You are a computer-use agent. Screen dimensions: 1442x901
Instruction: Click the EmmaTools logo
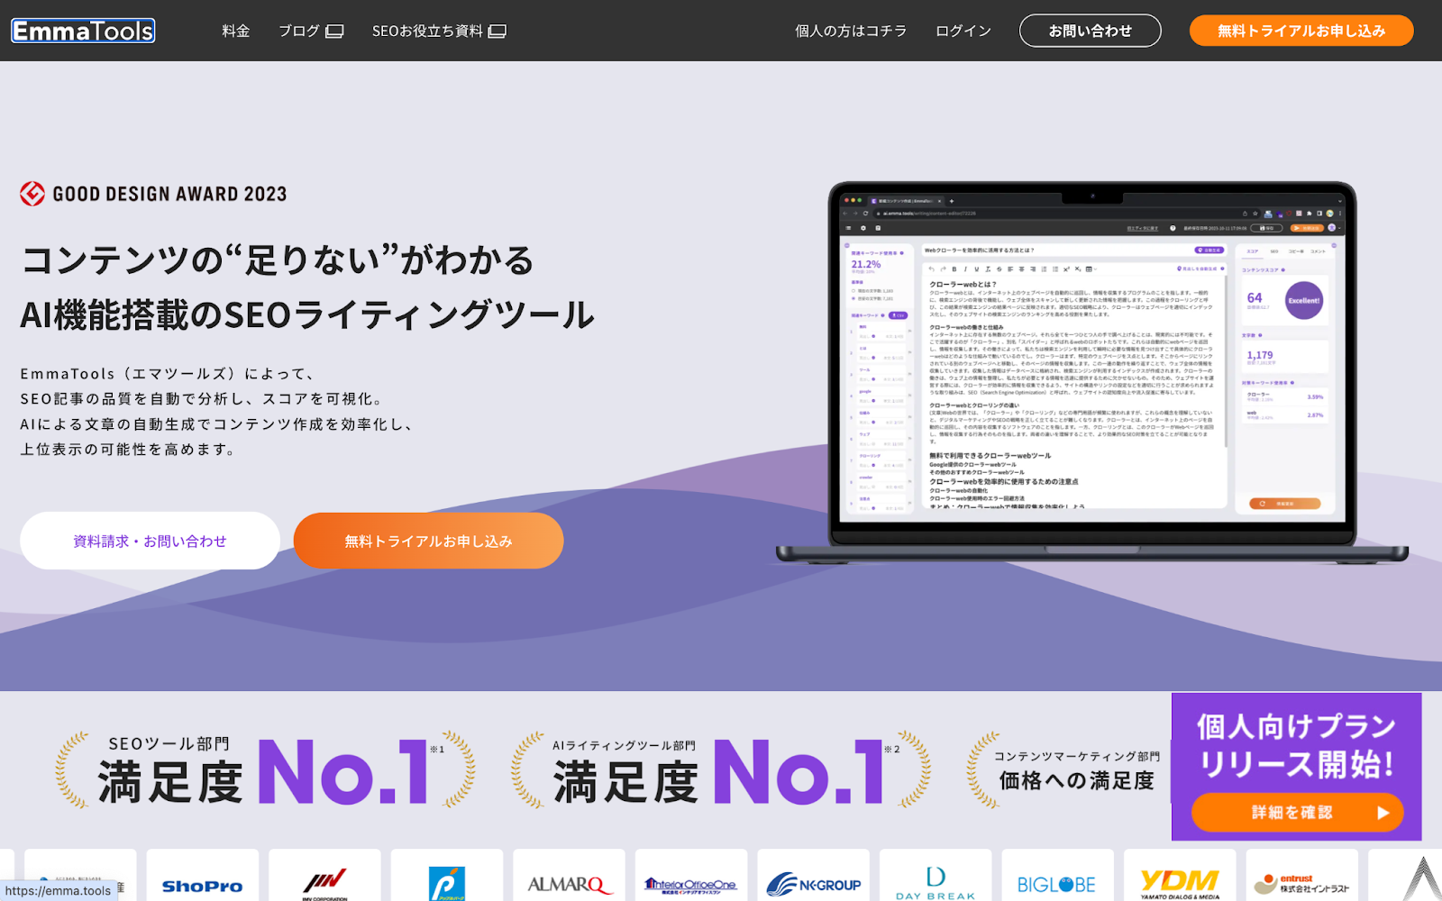(x=83, y=31)
